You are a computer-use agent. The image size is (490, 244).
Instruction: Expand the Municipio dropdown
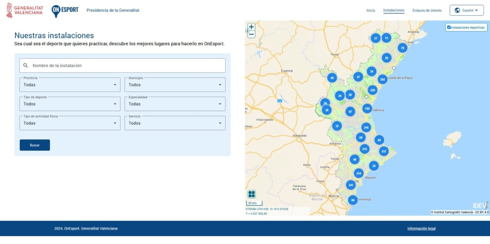coord(175,85)
